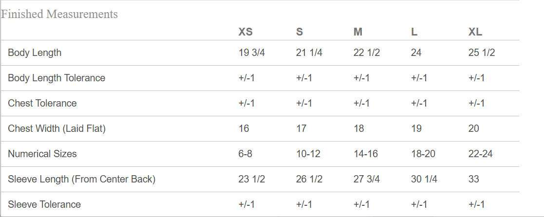Click Chest Width (Laid Flat) label

tap(56, 128)
